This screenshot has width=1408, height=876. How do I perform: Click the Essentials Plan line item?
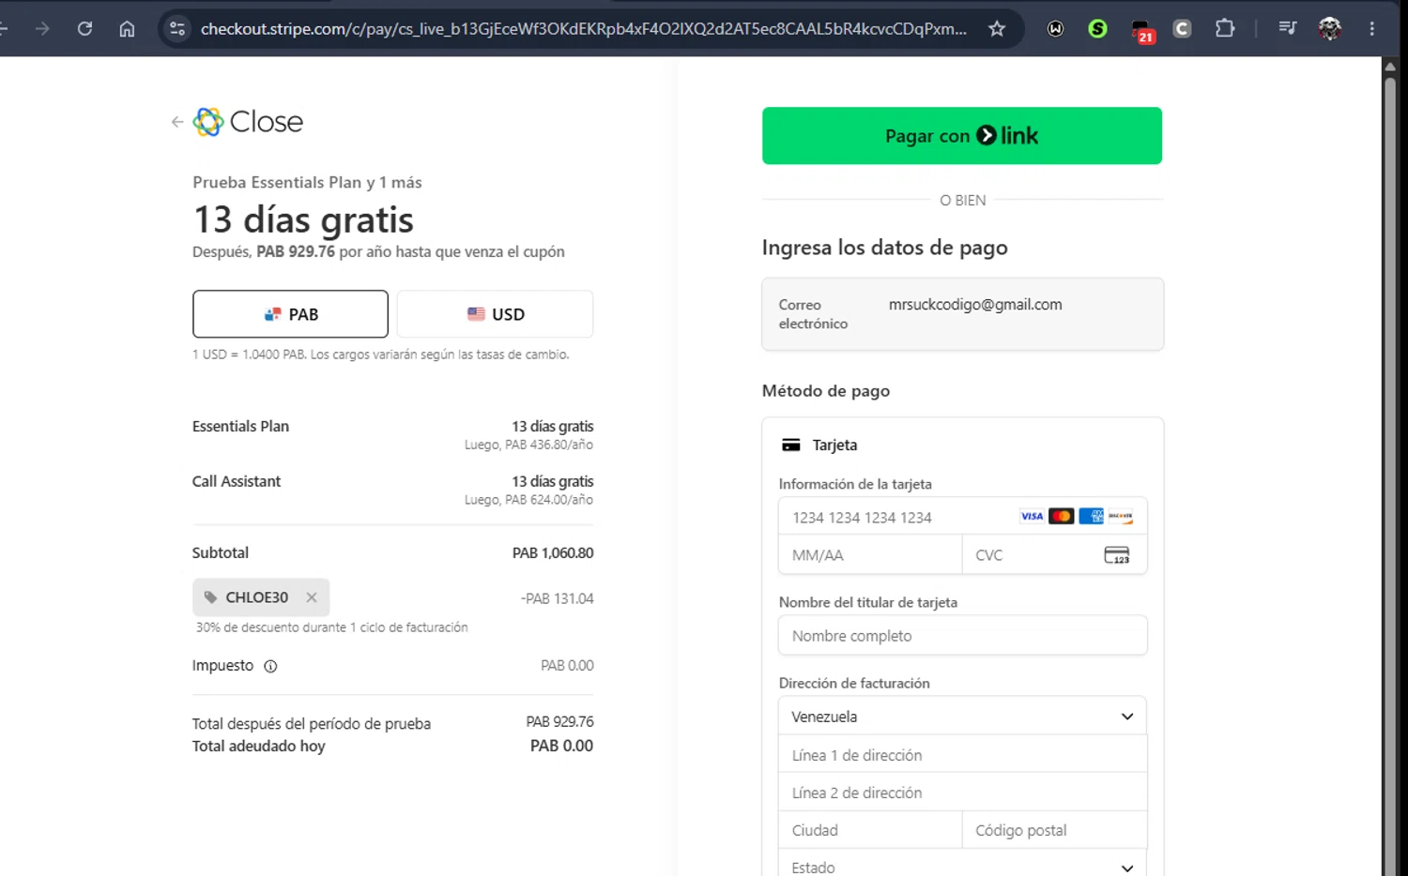coord(240,427)
